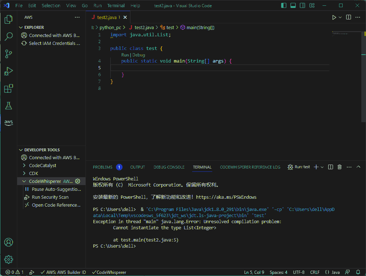Viewport: 366px width, 276px height.
Task: Open notifications bell in status bar
Action: coord(358,272)
